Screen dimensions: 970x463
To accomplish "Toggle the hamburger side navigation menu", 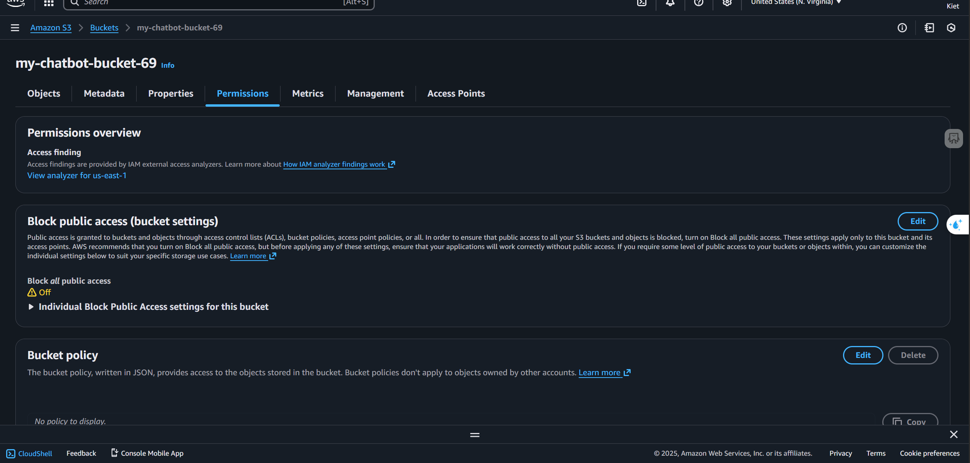I will (x=15, y=28).
